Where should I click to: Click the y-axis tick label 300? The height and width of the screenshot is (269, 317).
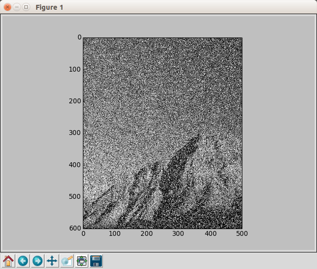pos(75,133)
